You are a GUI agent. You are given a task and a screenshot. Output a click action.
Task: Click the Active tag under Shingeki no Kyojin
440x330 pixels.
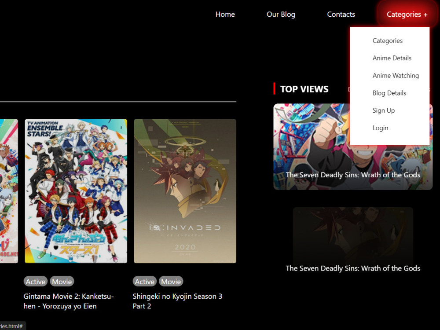145,282
